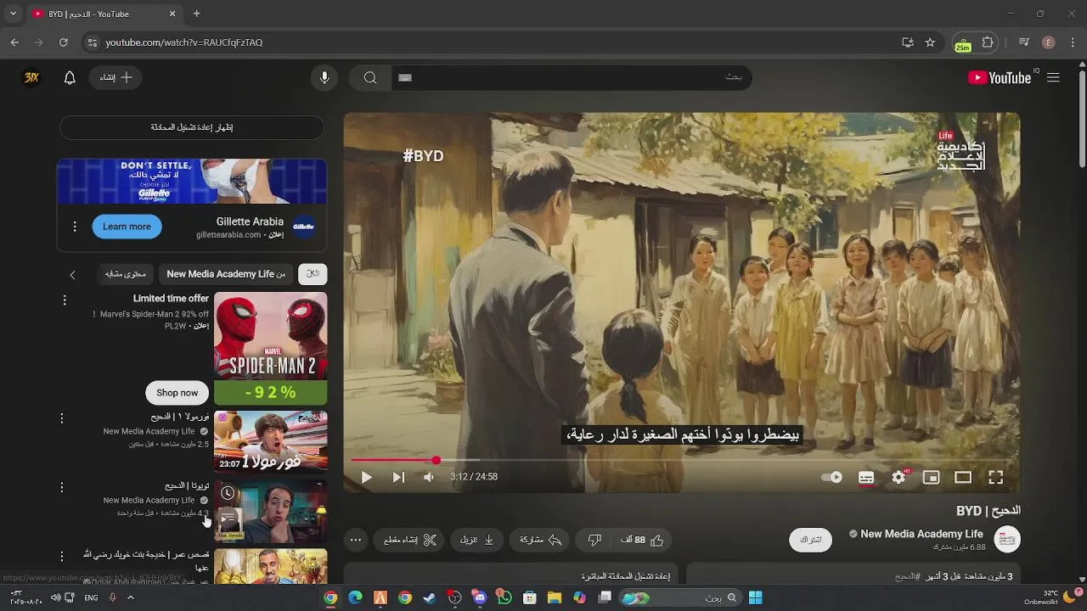Open options for تويوتا video

point(61,487)
